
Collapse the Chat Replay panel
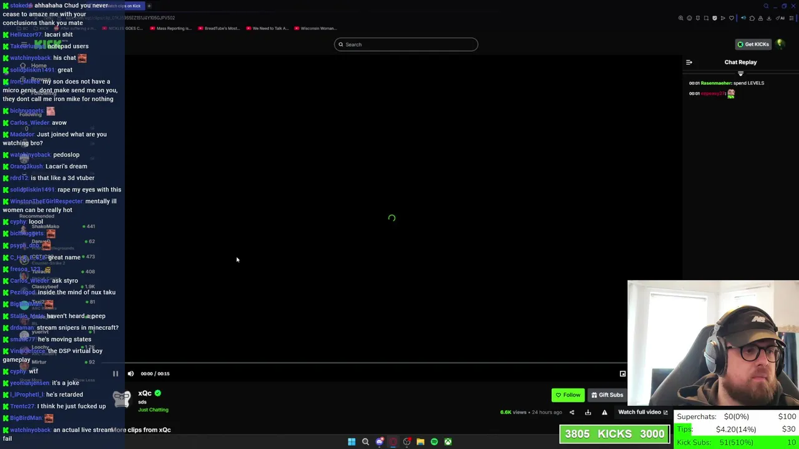click(x=689, y=62)
